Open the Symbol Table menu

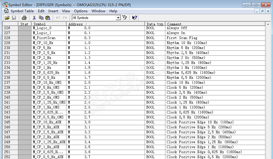point(22,11)
